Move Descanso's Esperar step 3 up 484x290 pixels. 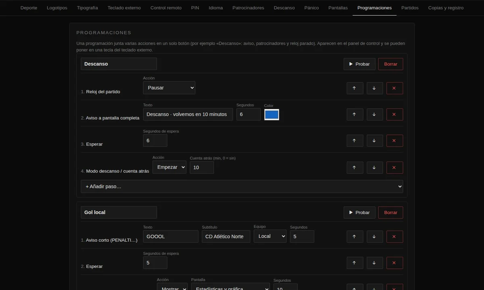coord(355,141)
